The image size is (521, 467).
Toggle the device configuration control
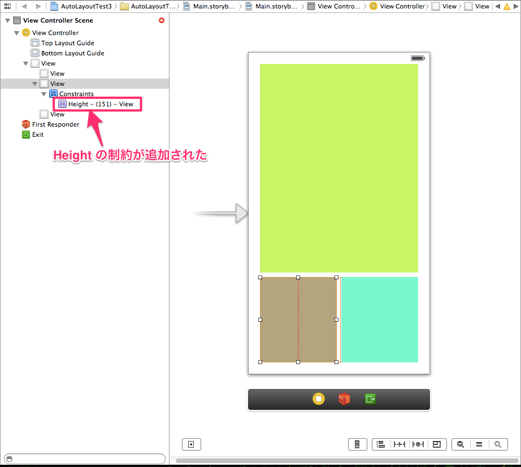(x=358, y=444)
